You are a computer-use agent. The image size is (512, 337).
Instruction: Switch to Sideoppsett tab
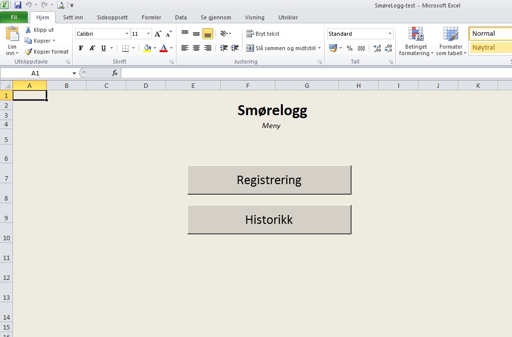(x=112, y=17)
